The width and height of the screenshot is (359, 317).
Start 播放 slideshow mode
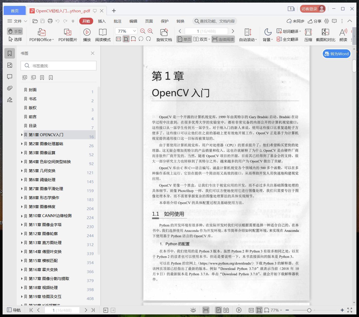pos(87,35)
